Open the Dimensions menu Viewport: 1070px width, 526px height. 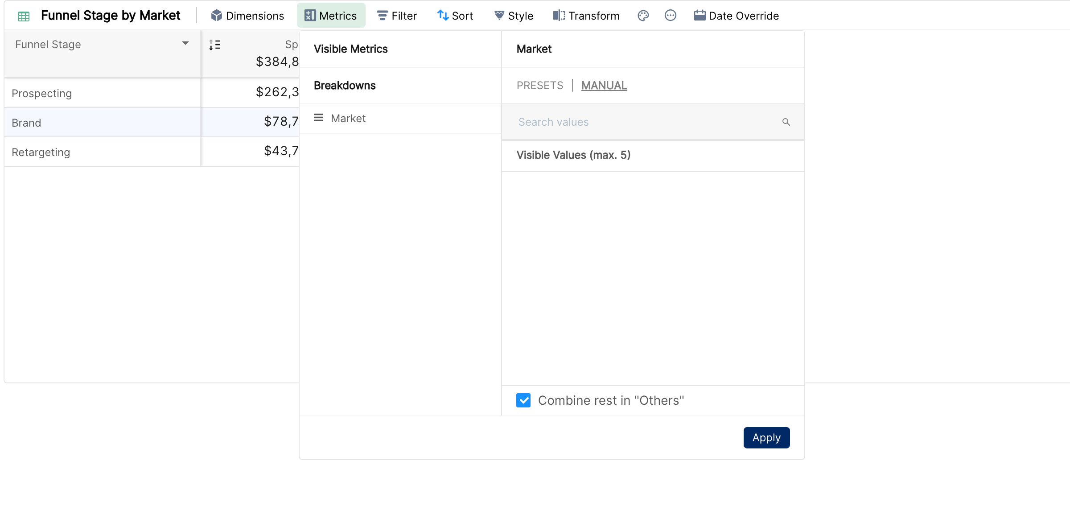point(247,16)
